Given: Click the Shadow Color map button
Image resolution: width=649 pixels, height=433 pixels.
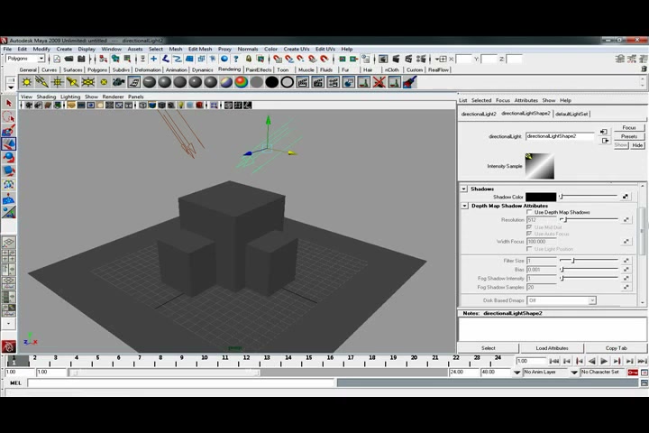Looking at the screenshot, I should [626, 197].
